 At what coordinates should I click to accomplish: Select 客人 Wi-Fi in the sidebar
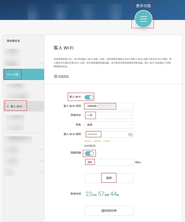[x=16, y=106]
